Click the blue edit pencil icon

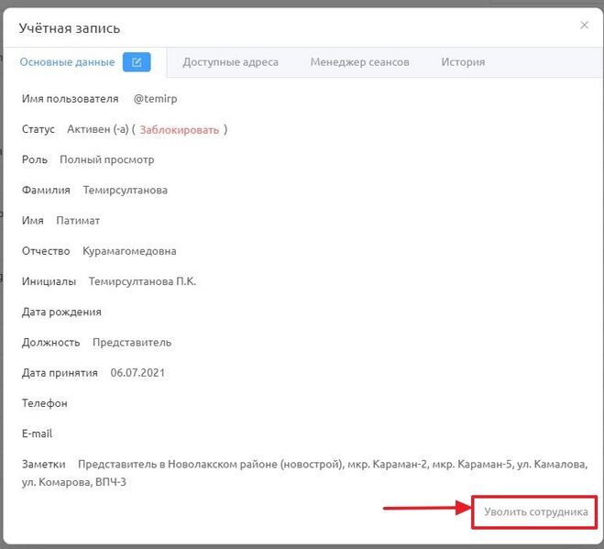pos(137,62)
